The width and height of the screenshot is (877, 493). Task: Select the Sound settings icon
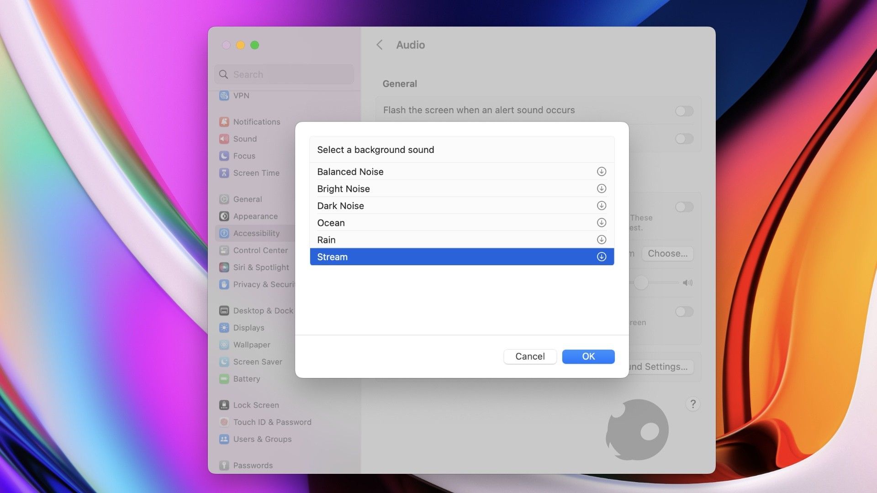[x=224, y=139]
